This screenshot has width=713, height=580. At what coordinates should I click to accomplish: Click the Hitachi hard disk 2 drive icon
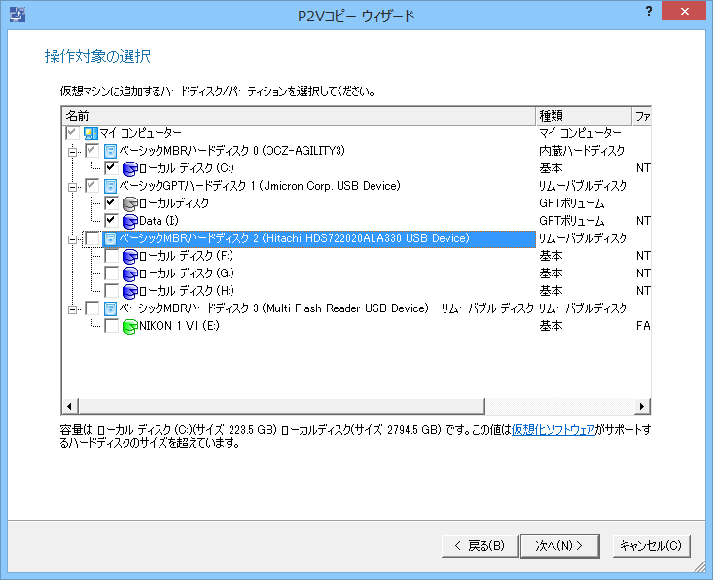point(110,238)
